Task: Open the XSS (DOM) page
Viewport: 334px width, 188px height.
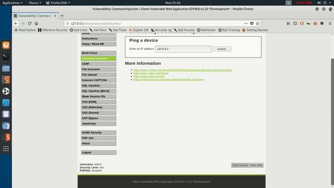Action: 99,102
